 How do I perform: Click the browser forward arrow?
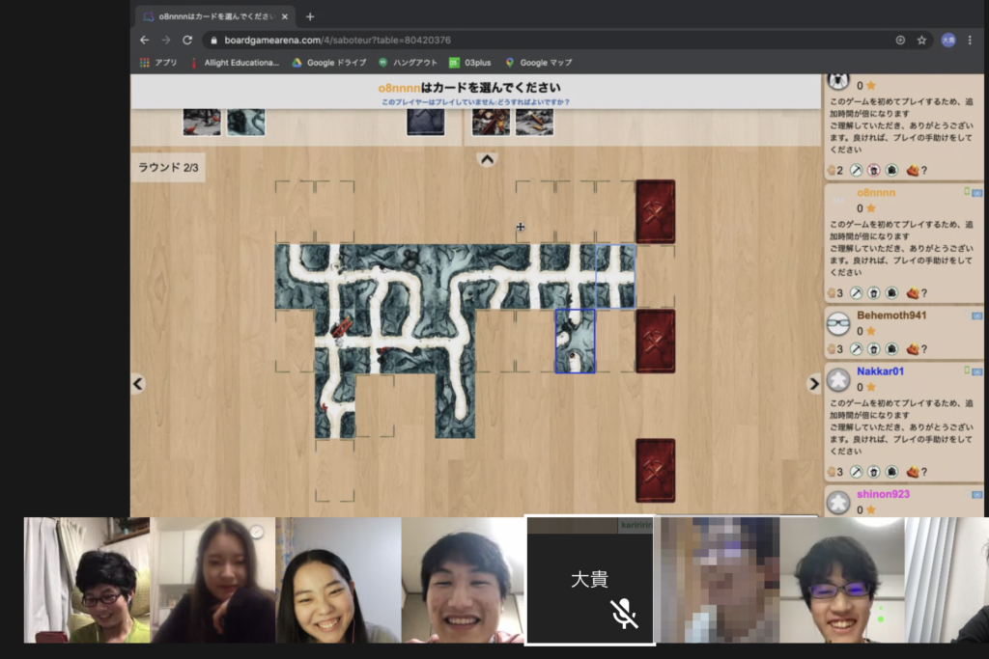click(166, 40)
